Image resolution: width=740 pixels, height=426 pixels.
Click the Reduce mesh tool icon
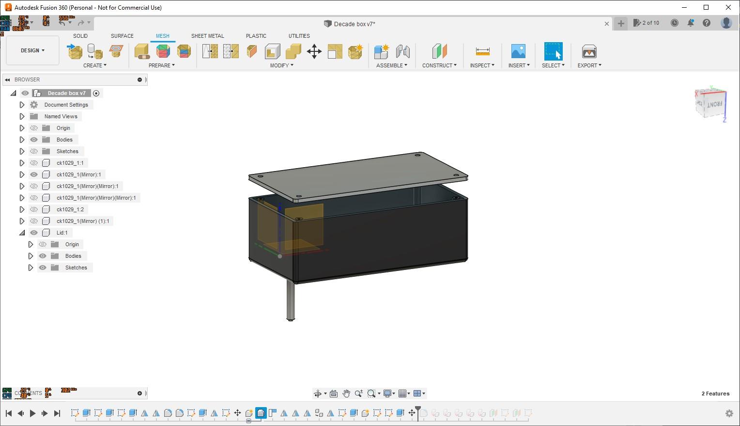click(x=231, y=51)
